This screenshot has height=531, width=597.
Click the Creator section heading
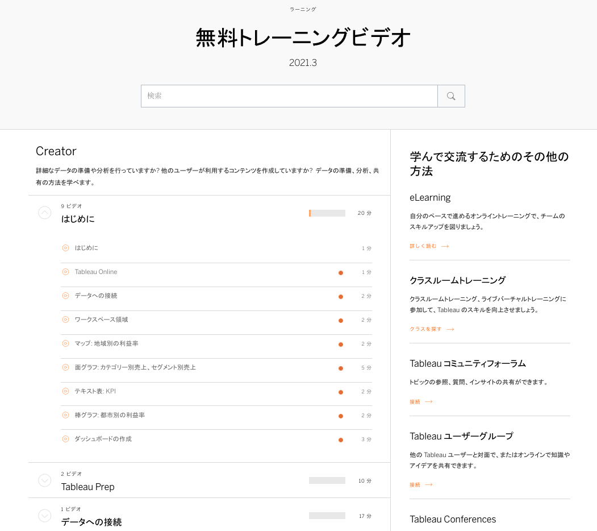[x=56, y=151]
